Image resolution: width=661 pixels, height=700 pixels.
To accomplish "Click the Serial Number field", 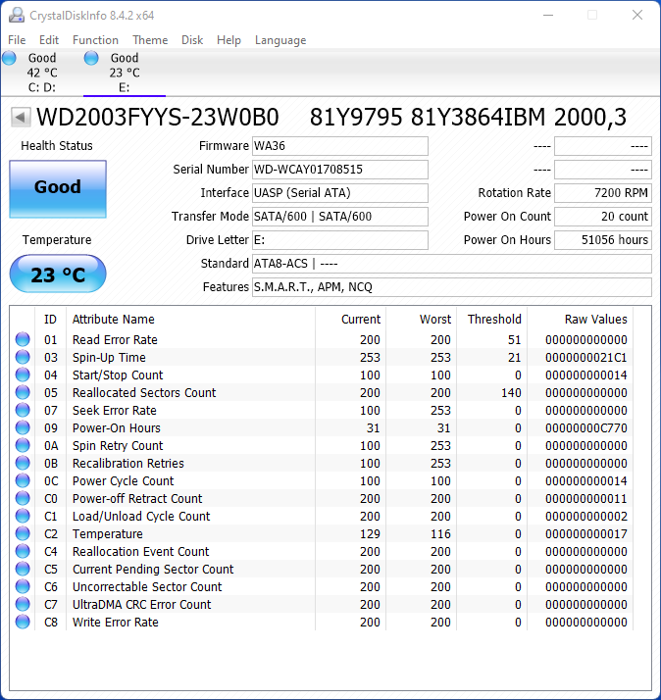I will pos(339,170).
